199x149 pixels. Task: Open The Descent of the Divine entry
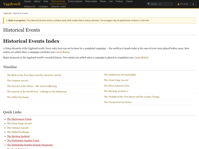(32, 86)
